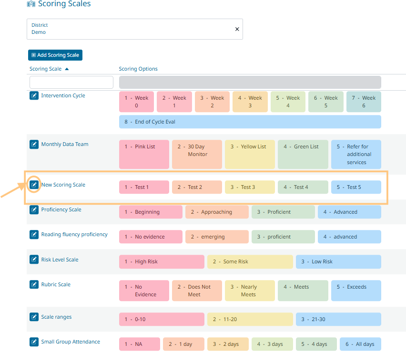Click edit icon beside Proficiency Scale

(x=34, y=210)
